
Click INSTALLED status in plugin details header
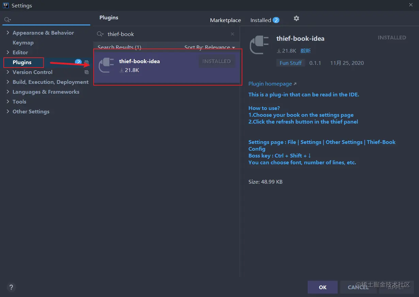[392, 38]
